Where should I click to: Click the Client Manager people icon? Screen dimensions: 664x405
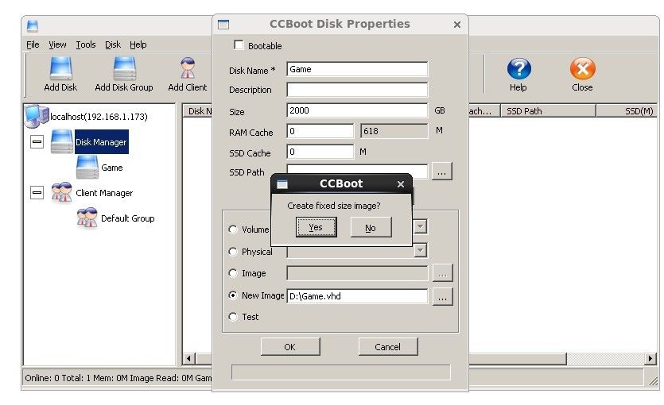pyautogui.click(x=62, y=192)
